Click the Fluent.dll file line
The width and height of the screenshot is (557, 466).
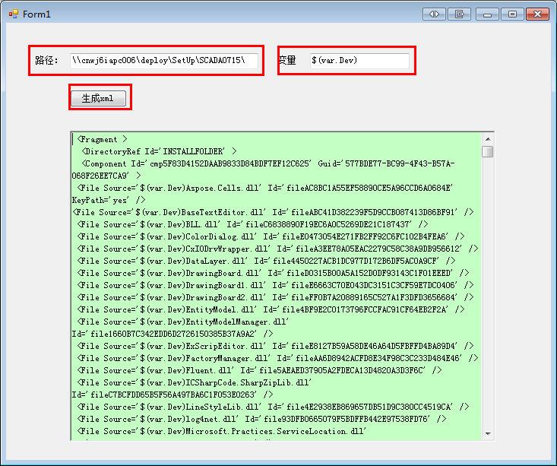click(x=259, y=370)
